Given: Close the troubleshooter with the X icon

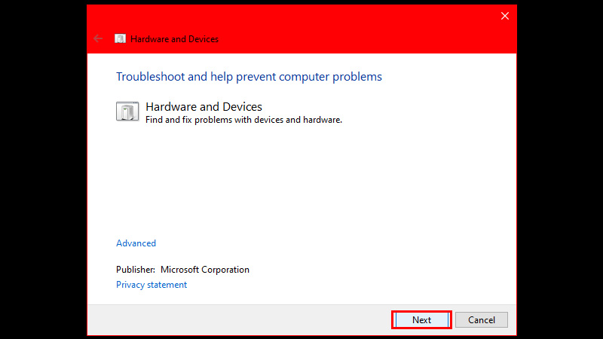Looking at the screenshot, I should click(504, 16).
